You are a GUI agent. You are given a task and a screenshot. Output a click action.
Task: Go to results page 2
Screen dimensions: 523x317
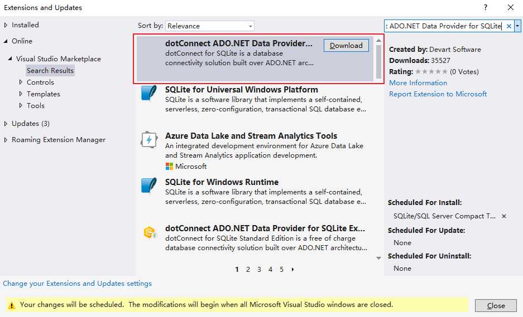click(x=248, y=270)
